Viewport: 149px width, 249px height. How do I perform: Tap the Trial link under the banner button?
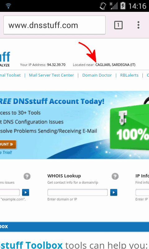click(6, 153)
